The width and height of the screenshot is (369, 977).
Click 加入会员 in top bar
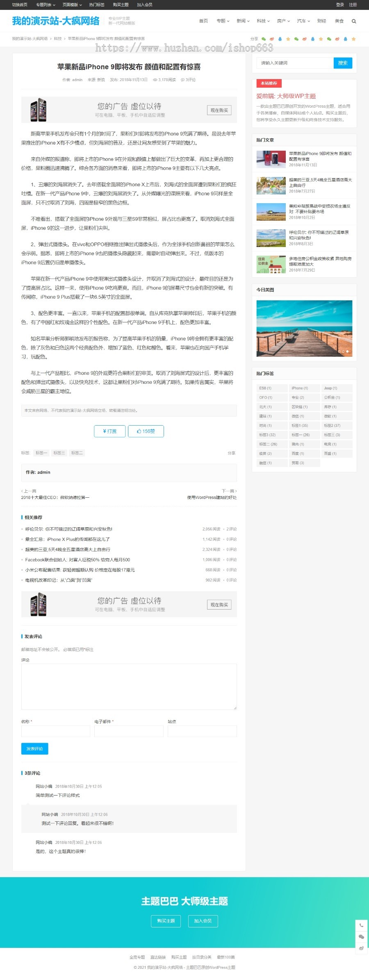click(x=144, y=5)
